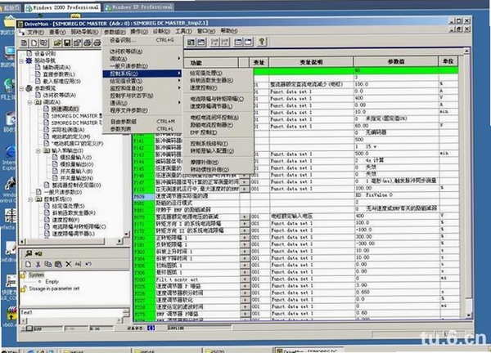Click the FixValue 0 parameter value cell
The width and height of the screenshot is (491, 353).
tap(396, 195)
